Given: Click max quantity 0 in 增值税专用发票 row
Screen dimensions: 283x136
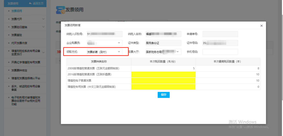Looking at the screenshot, I should coord(258,87).
